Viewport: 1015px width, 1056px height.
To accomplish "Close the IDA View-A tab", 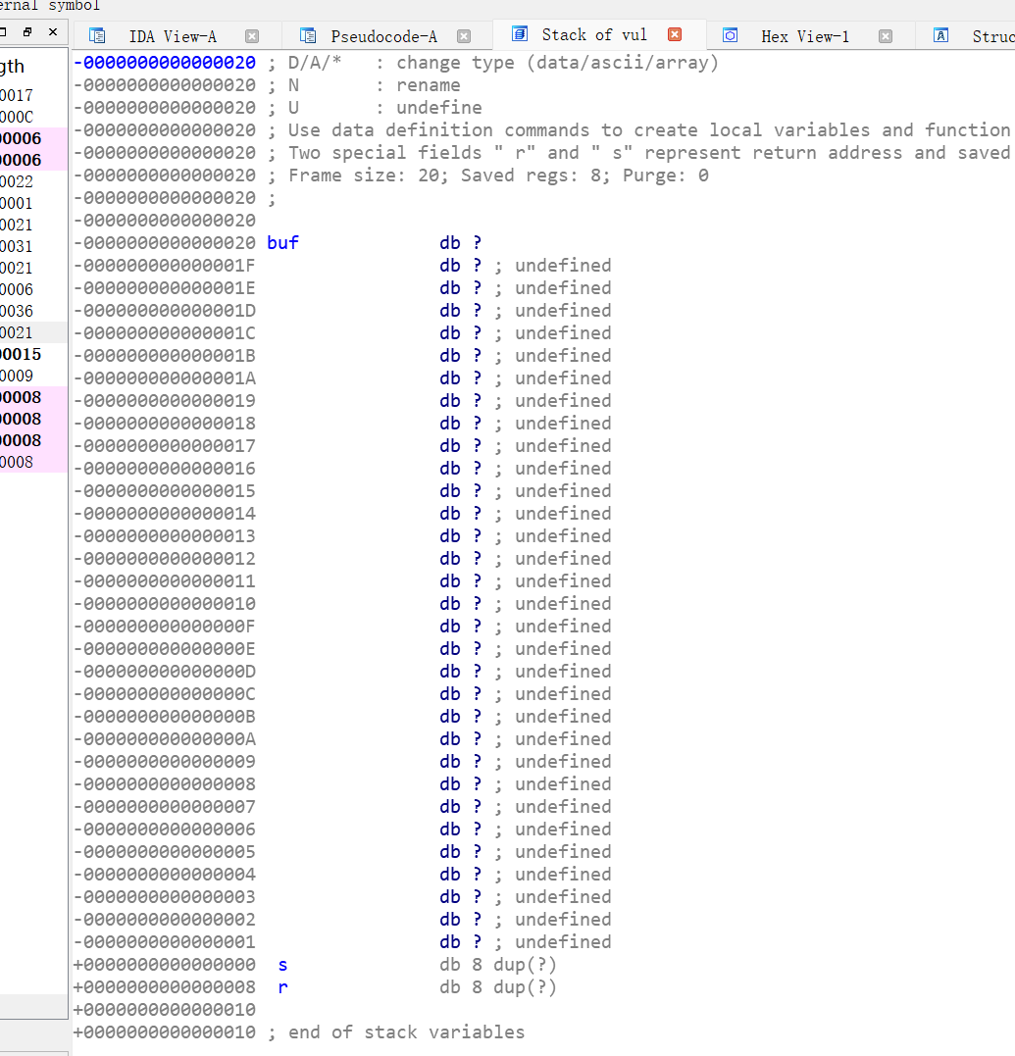I will tap(252, 36).
